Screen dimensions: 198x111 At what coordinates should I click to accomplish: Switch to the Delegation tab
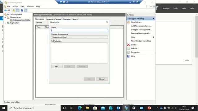67,19
